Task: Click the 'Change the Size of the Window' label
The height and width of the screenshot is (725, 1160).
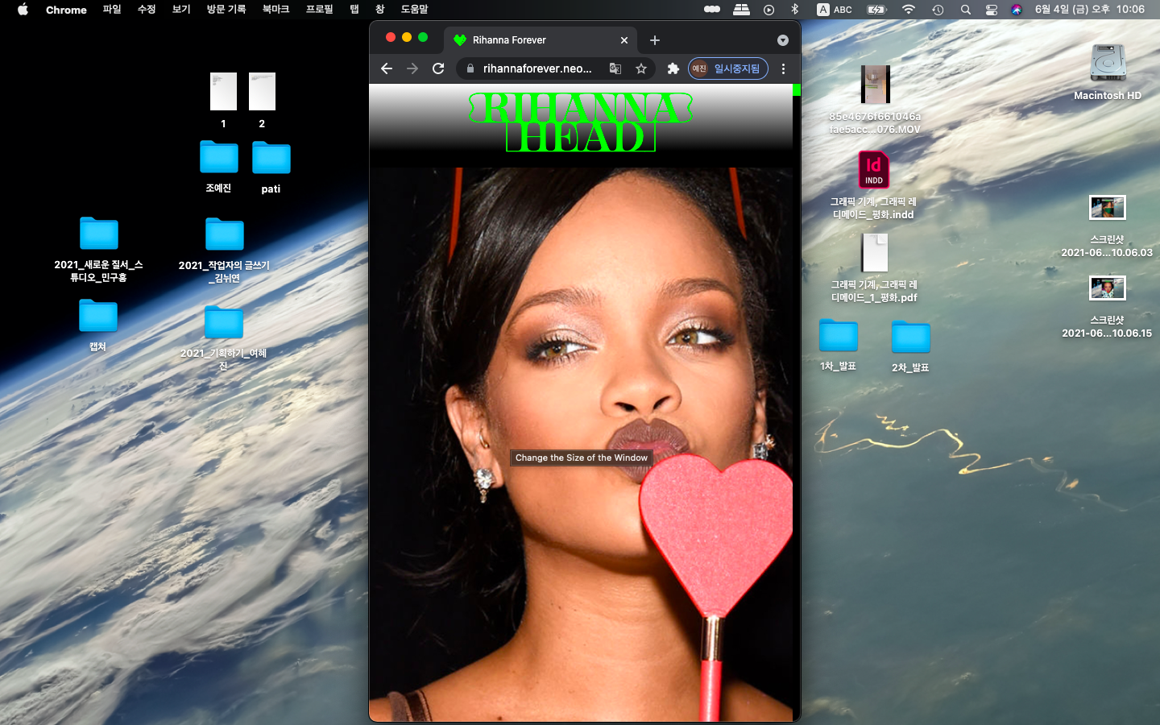Action: pyautogui.click(x=582, y=458)
